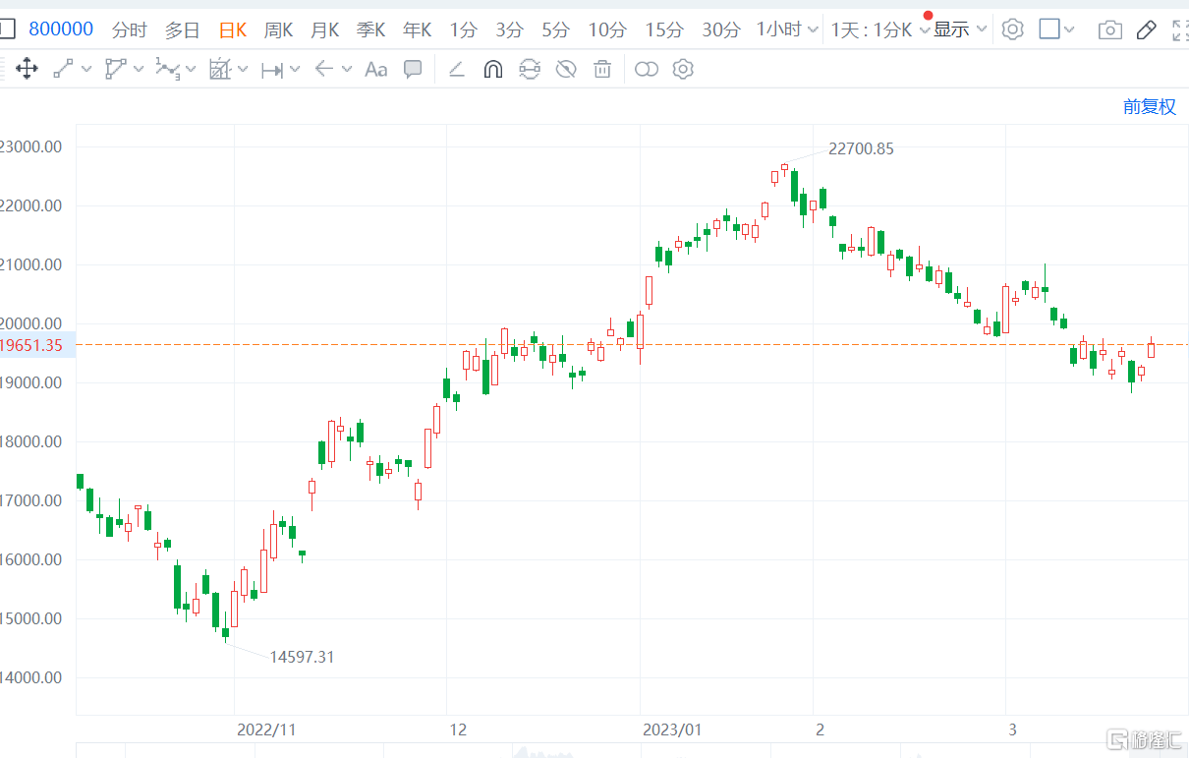Image resolution: width=1189 pixels, height=758 pixels.
Task: Open the 显示 display dropdown
Action: pos(959,29)
